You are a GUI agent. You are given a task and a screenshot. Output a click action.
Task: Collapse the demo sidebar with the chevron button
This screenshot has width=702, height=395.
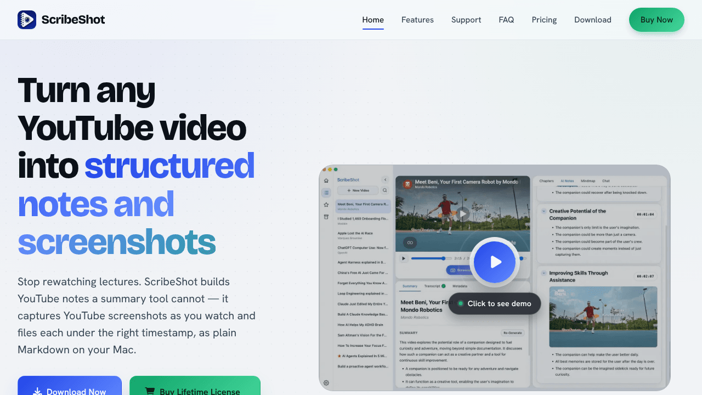[385, 179]
